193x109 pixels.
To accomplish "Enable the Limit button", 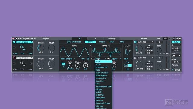I will click(x=165, y=38).
